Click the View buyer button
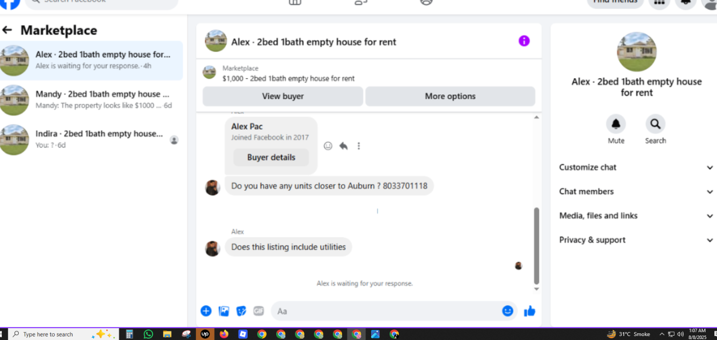The image size is (717, 340). (x=283, y=97)
